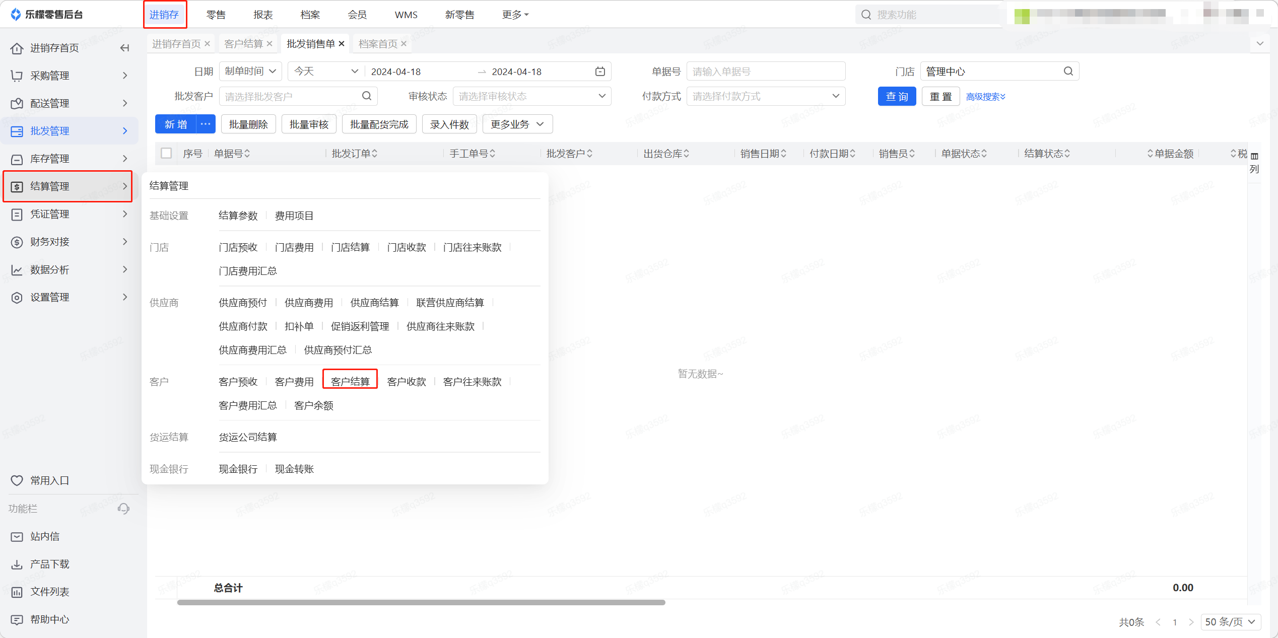Switch to the 零售 top menu

pyautogui.click(x=216, y=15)
